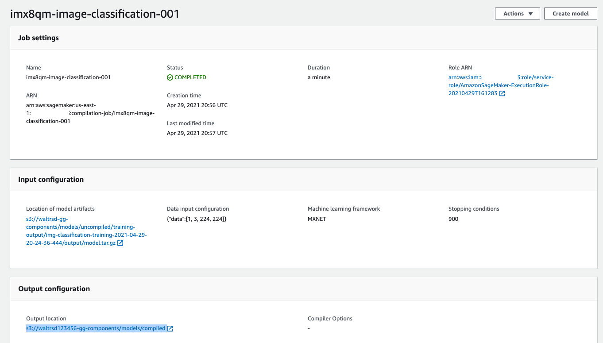Click the stopping conditions value 900
Image resolution: width=603 pixels, height=343 pixels.
453,219
